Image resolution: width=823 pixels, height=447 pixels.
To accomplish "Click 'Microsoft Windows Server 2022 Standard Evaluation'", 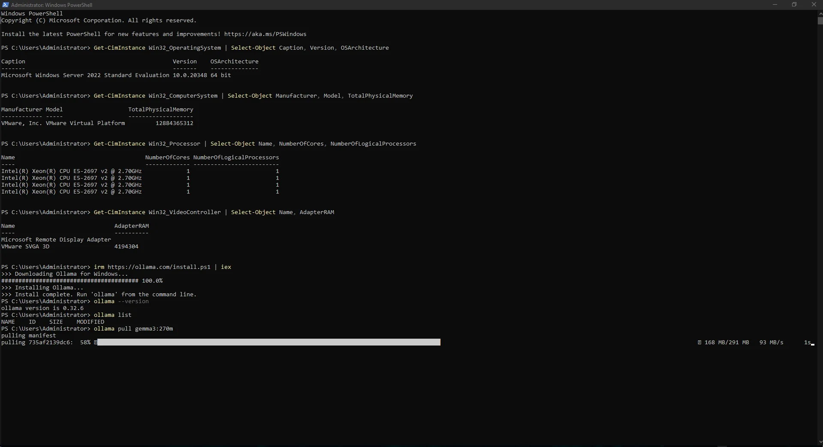I will coord(85,75).
